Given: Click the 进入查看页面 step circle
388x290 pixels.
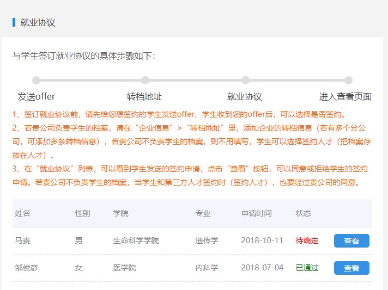Looking at the screenshot, I should coord(348,81).
